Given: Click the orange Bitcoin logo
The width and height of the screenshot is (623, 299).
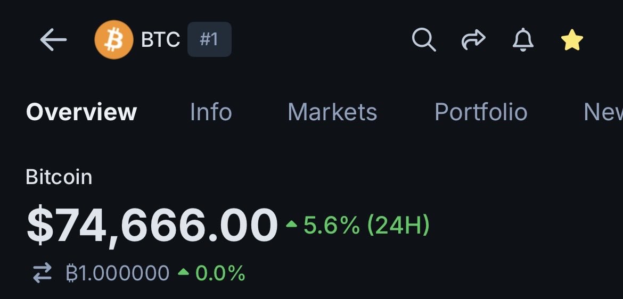Looking at the screenshot, I should coord(114,39).
